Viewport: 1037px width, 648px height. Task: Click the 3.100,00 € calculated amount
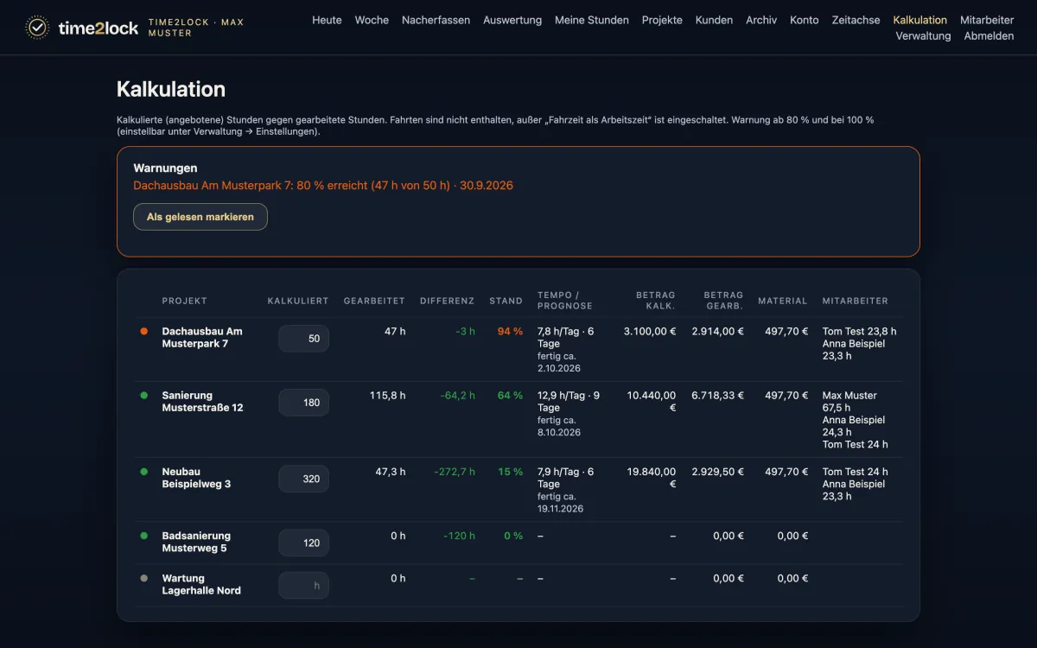[650, 332]
